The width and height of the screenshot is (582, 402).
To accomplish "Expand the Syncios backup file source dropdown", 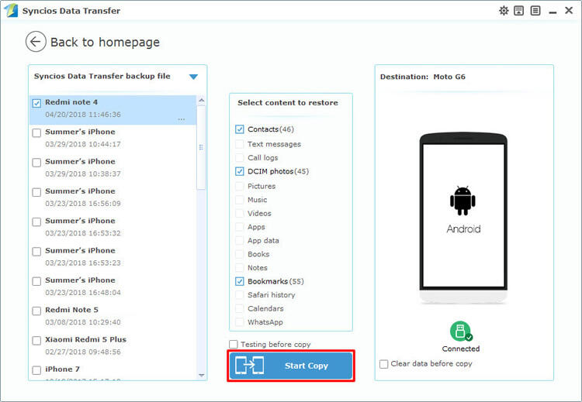I will pos(193,77).
